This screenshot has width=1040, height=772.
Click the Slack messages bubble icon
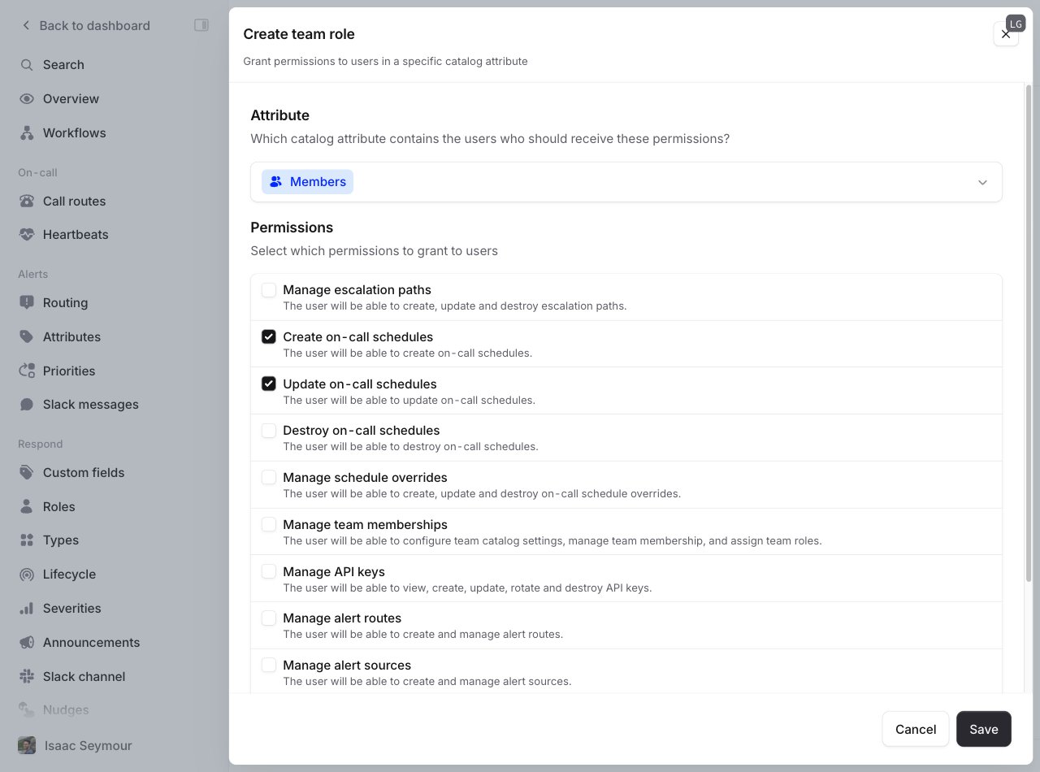coord(27,405)
